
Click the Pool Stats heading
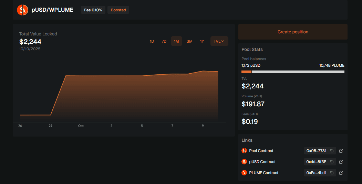[x=252, y=49]
